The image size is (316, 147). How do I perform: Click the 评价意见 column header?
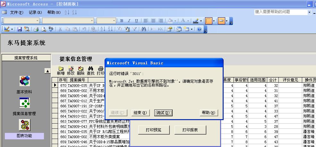[x=290, y=80]
